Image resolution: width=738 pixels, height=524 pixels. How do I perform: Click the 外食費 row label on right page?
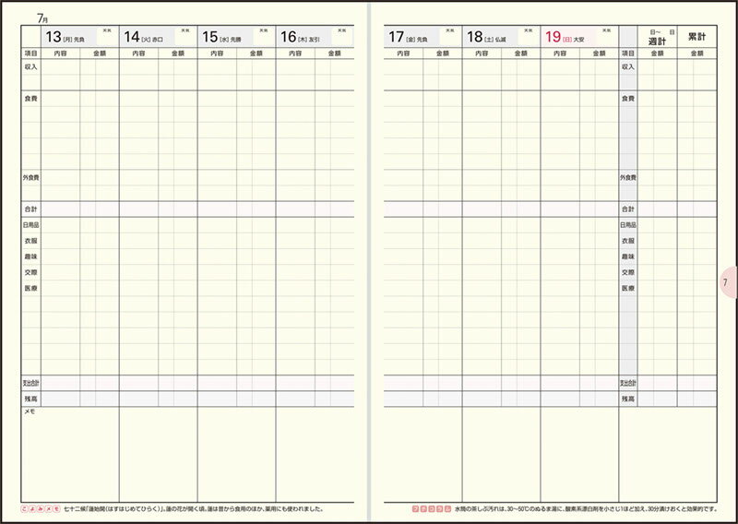tap(628, 178)
